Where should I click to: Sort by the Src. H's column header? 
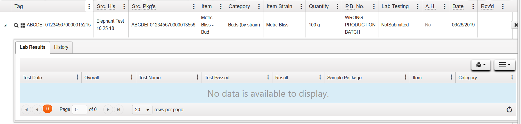pos(106,6)
